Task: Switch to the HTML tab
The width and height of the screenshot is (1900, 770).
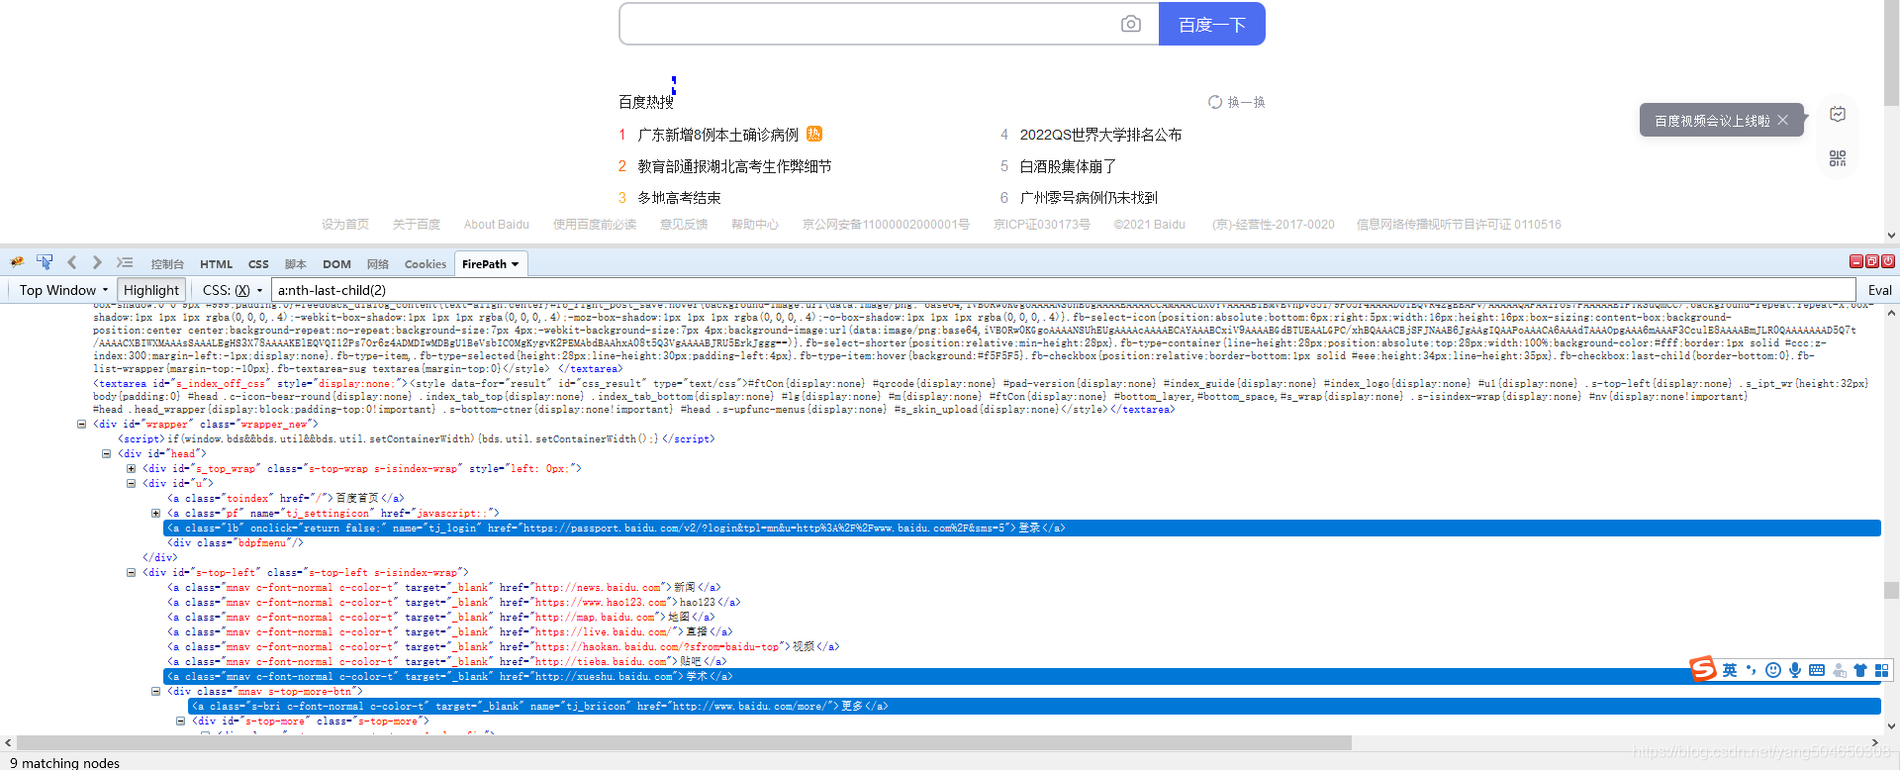Action: coord(216,264)
